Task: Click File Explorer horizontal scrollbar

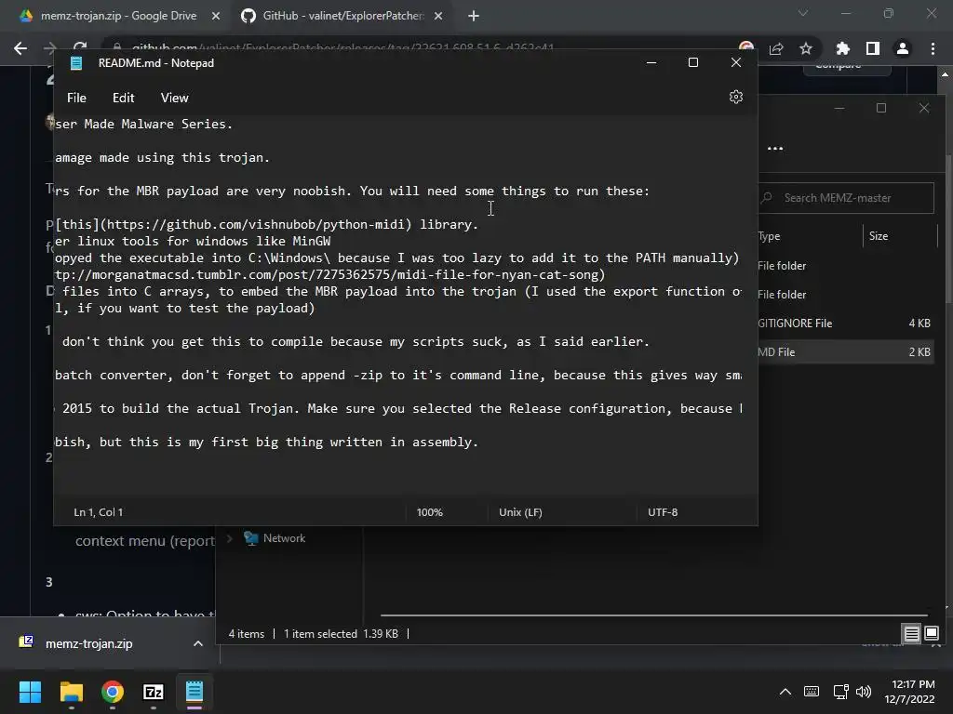Action: (x=653, y=615)
